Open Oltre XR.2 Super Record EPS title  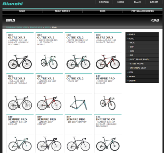(46, 37)
